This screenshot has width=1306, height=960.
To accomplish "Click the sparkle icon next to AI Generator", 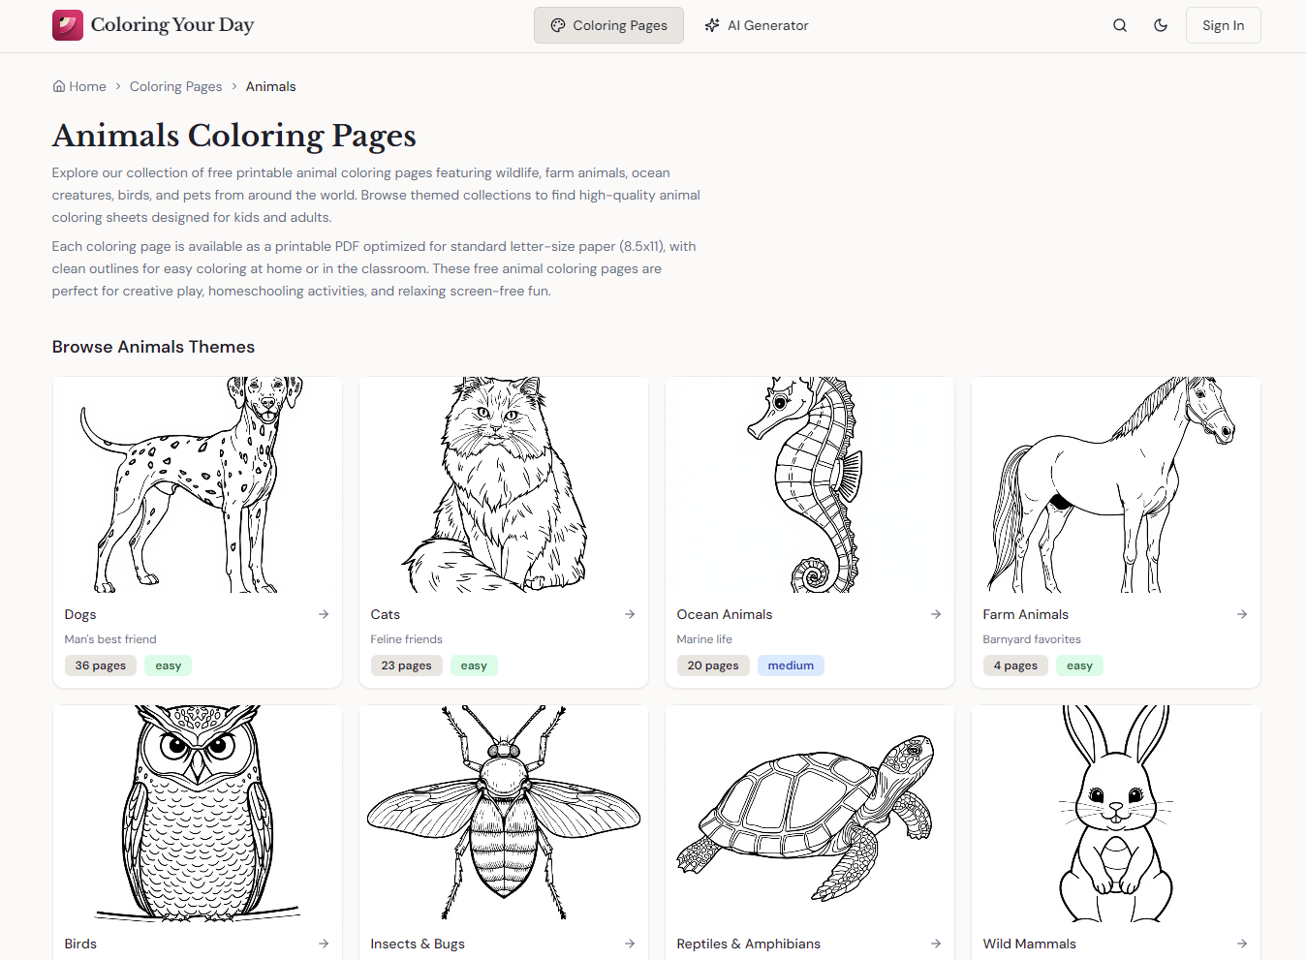I will (x=712, y=25).
